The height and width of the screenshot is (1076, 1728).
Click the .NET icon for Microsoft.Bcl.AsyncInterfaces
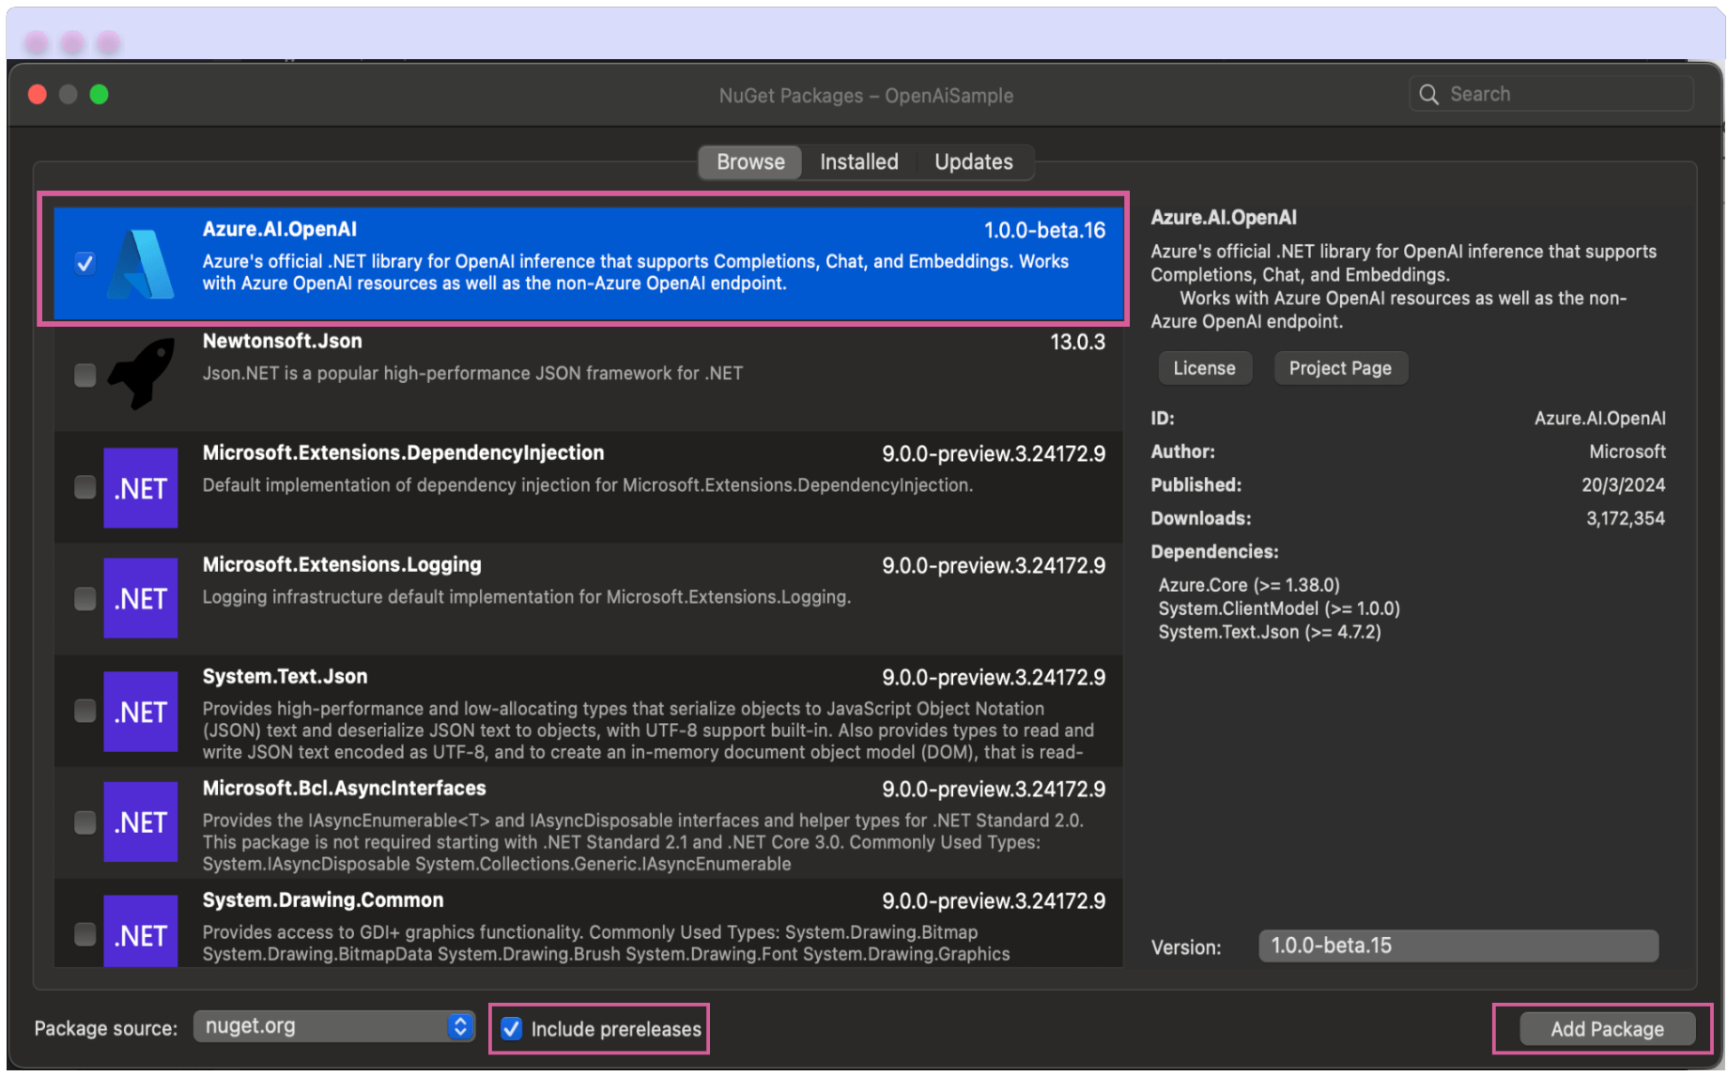coord(141,822)
